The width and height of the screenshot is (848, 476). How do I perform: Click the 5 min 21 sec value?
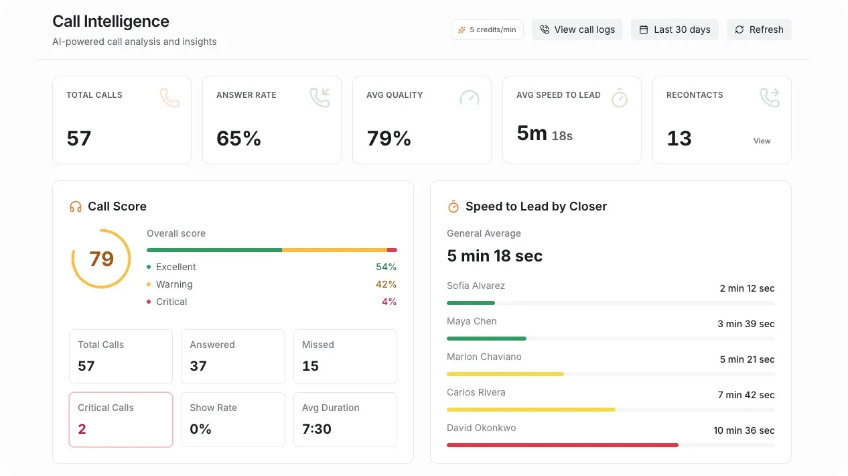point(748,359)
